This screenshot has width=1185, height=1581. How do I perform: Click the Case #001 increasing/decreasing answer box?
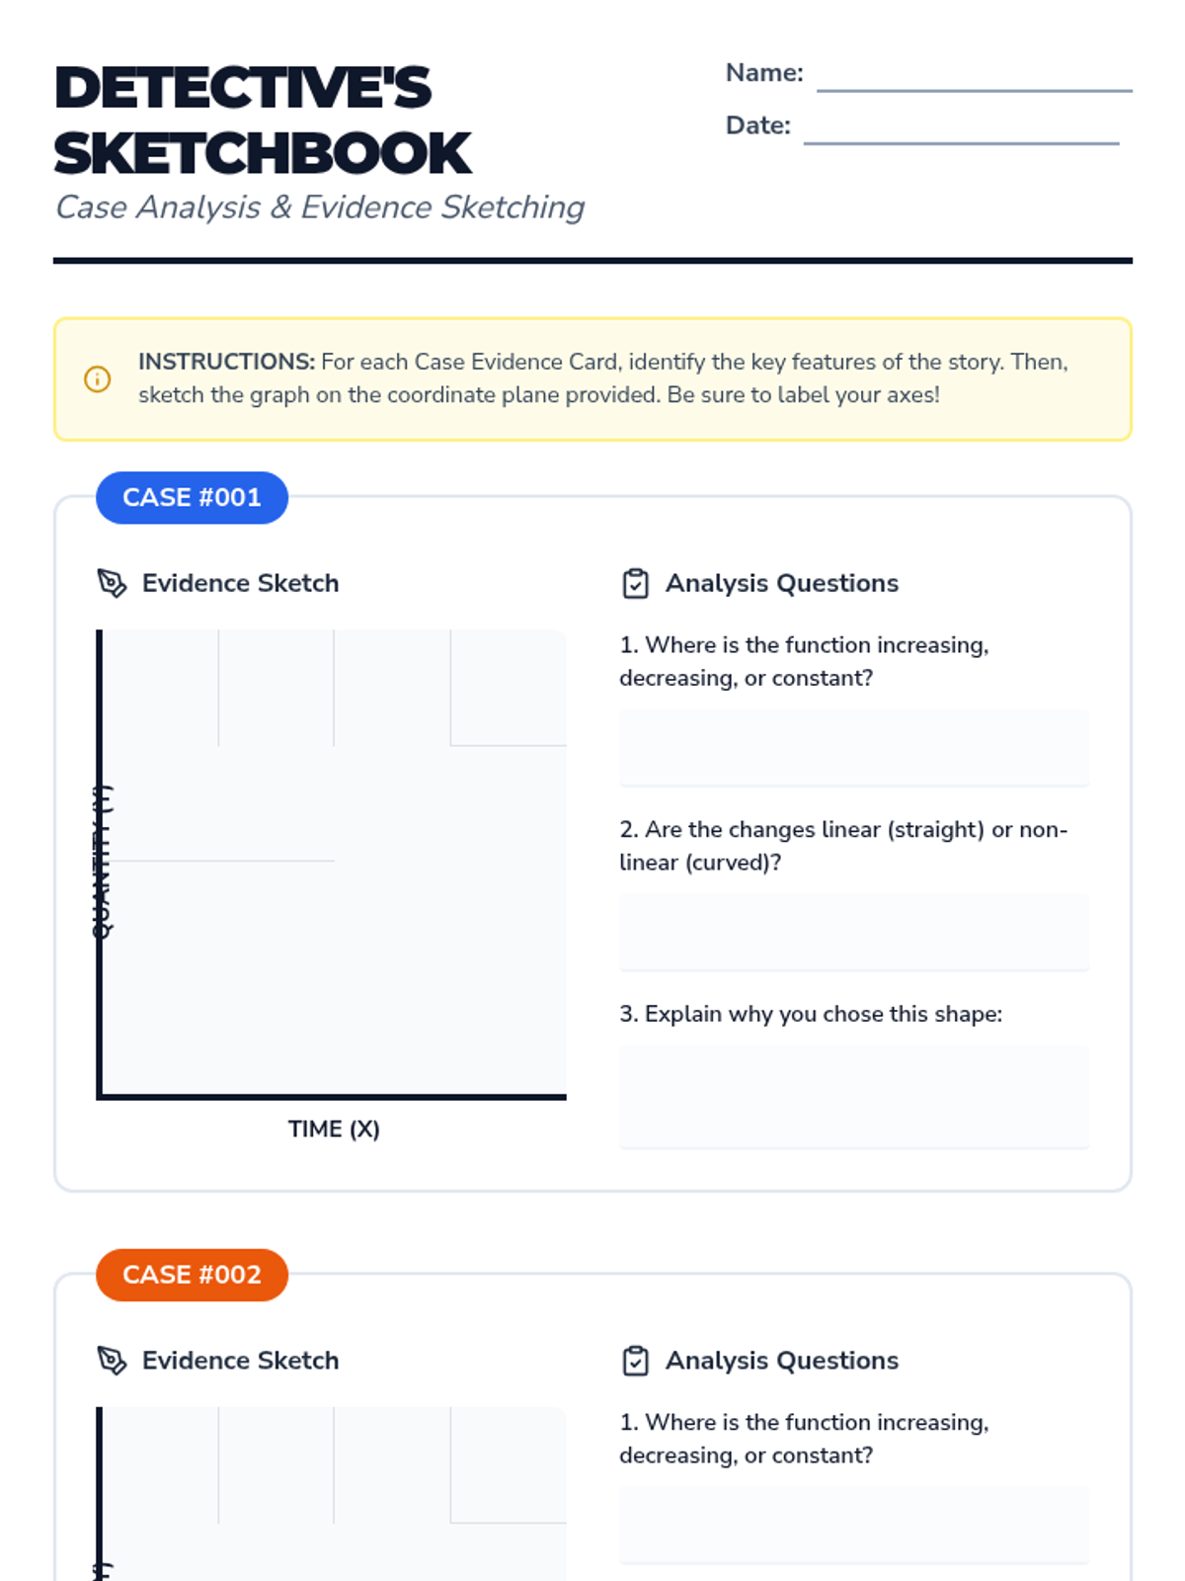point(854,747)
